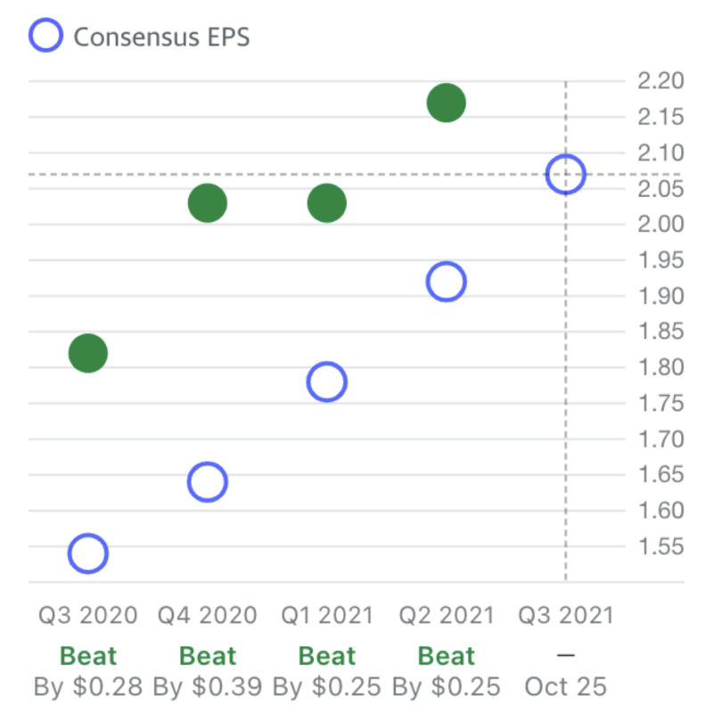Click the Beat By $0.39 result
This screenshot has height=713, width=713.
pyautogui.click(x=208, y=671)
